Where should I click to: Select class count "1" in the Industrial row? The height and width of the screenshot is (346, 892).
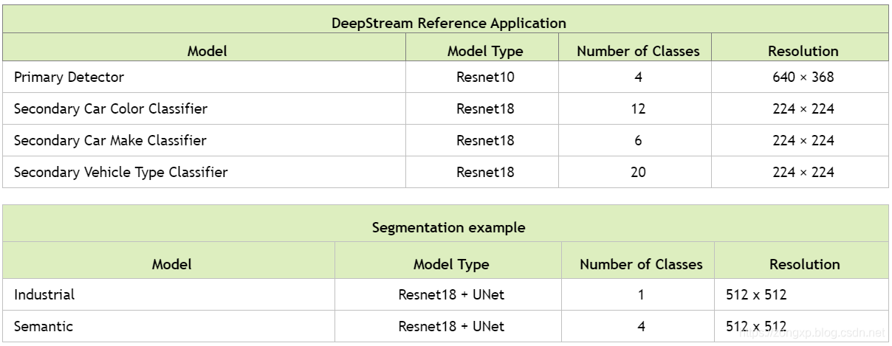coord(641,294)
